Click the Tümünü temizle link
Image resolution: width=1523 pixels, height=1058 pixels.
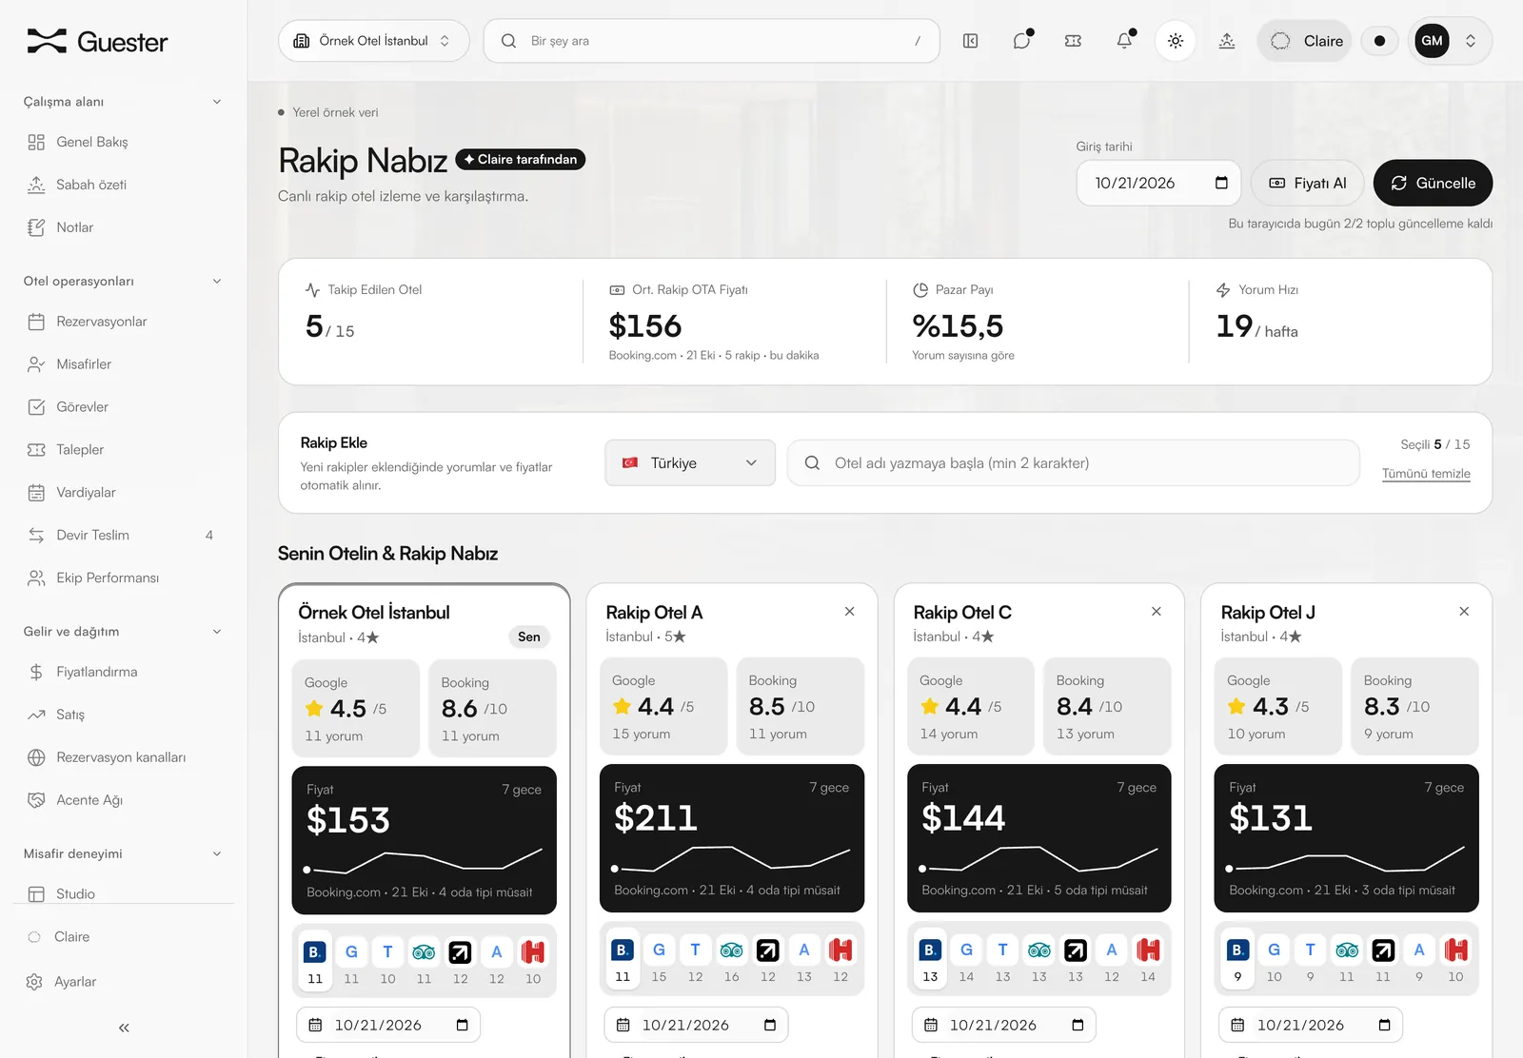tap(1426, 474)
